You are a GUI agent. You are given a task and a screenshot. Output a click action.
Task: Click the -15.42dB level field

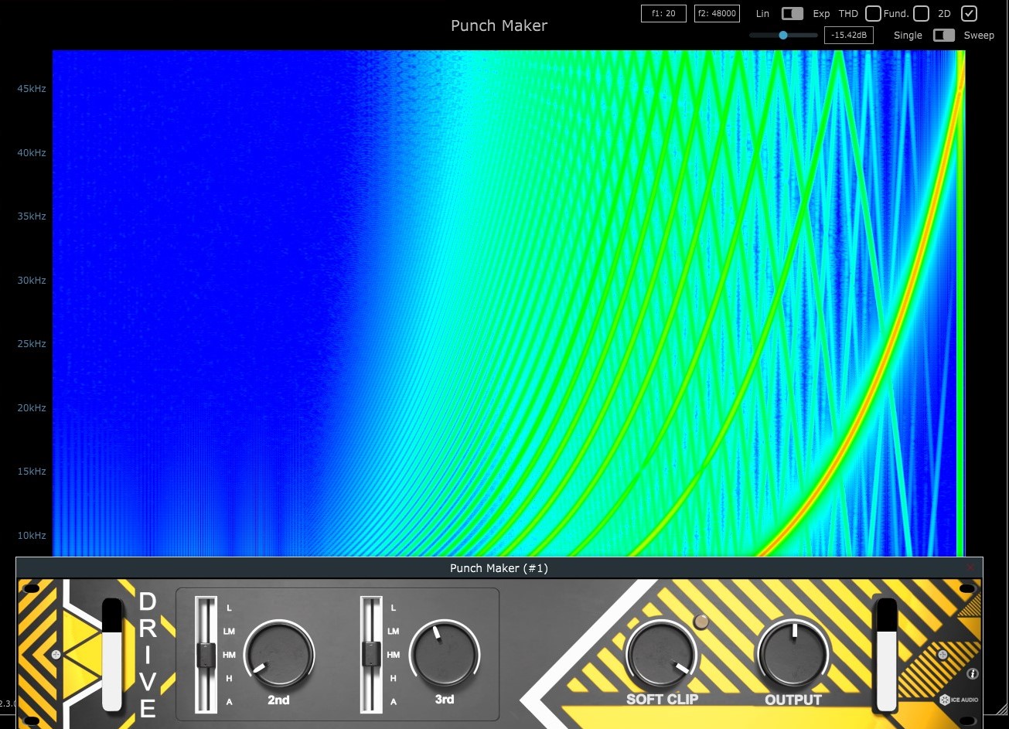(848, 36)
